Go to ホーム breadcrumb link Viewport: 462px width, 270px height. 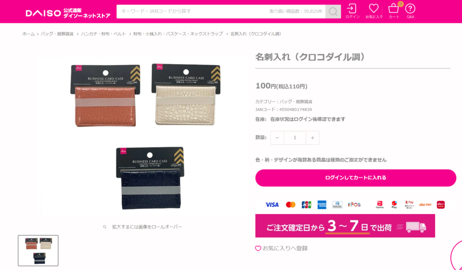(28, 34)
